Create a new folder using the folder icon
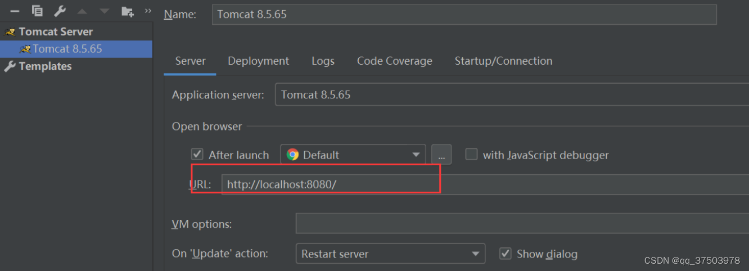 pyautogui.click(x=128, y=11)
